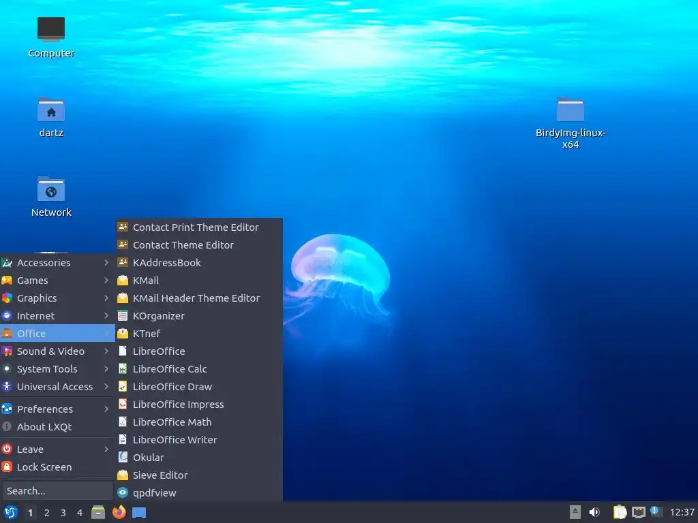
Task: Click the KMail envelope icon
Action: 123,281
